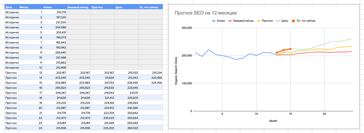This screenshot has height=133, width=364.
Task: Select the Базовый метод header cell
Action: click(79, 7)
